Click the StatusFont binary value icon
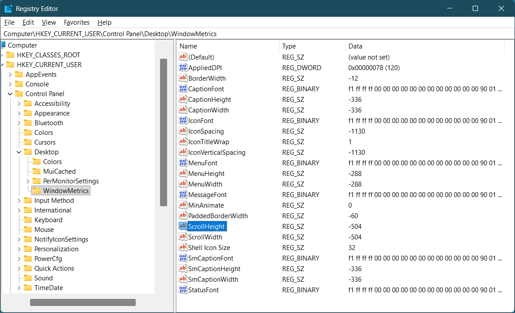Screen dimensions: 515x313 point(183,290)
